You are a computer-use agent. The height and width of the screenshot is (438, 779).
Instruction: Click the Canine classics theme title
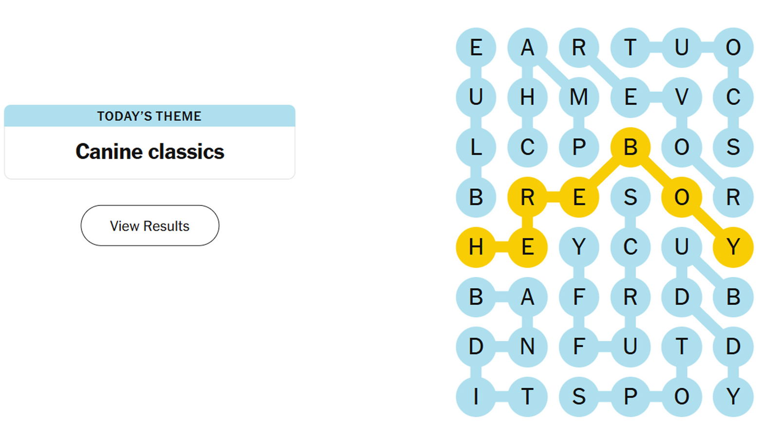point(149,152)
